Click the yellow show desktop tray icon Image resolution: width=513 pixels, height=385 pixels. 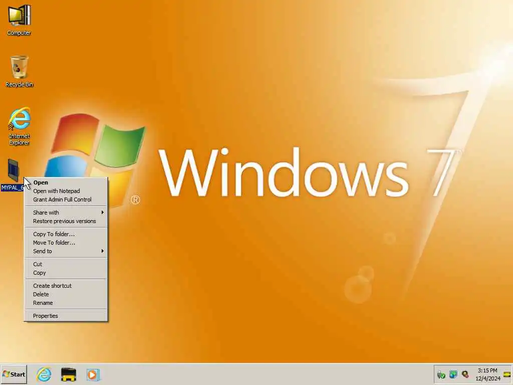[x=507, y=374]
